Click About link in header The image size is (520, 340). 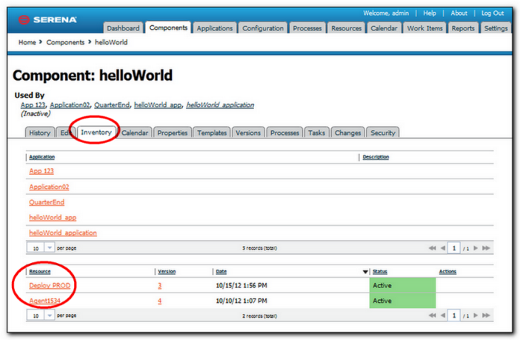pos(459,13)
